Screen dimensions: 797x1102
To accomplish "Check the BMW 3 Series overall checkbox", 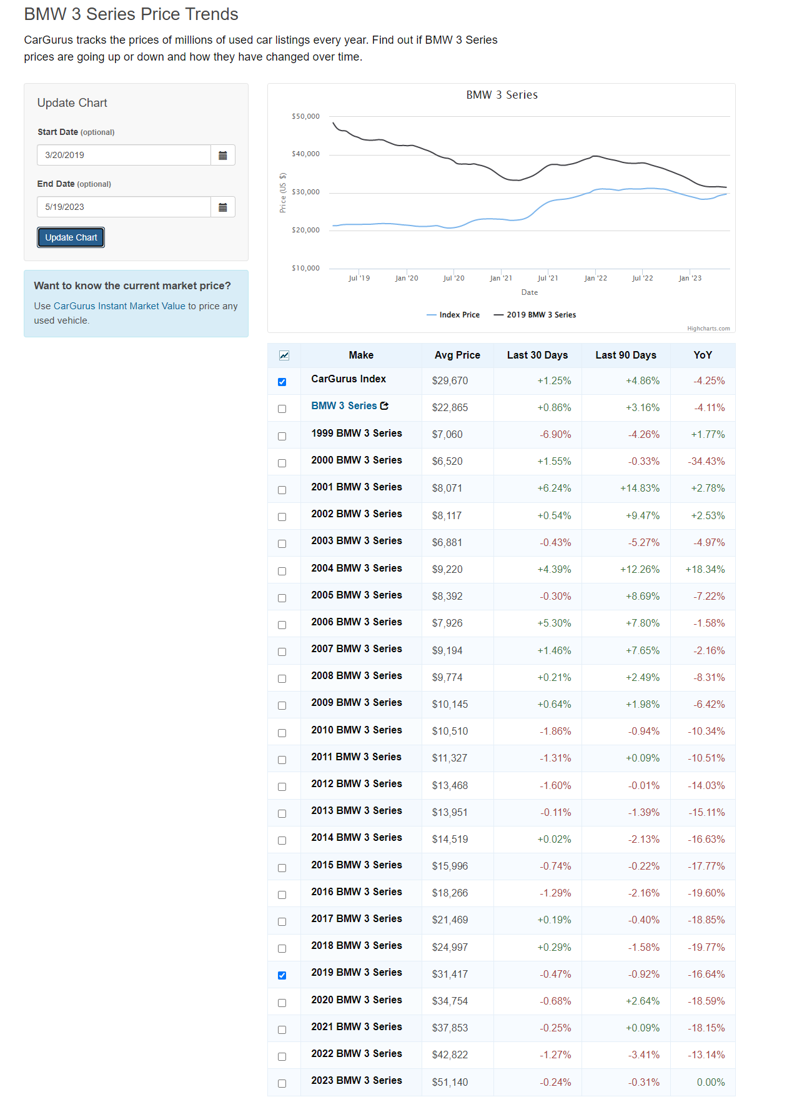I will click(x=282, y=409).
